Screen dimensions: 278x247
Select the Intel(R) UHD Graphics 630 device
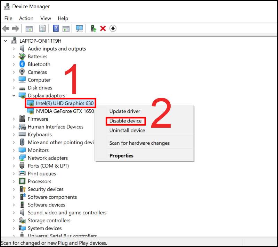pyautogui.click(x=60, y=103)
